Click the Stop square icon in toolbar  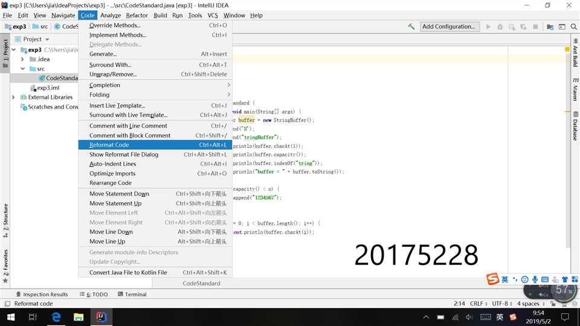[x=535, y=27]
